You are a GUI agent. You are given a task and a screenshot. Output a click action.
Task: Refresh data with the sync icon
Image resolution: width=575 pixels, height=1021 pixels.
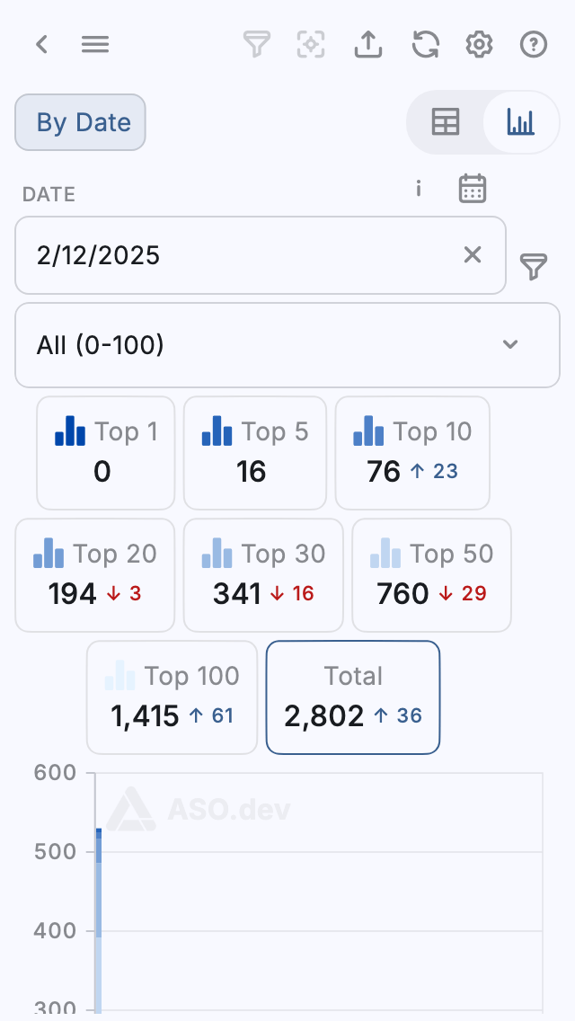click(x=425, y=44)
